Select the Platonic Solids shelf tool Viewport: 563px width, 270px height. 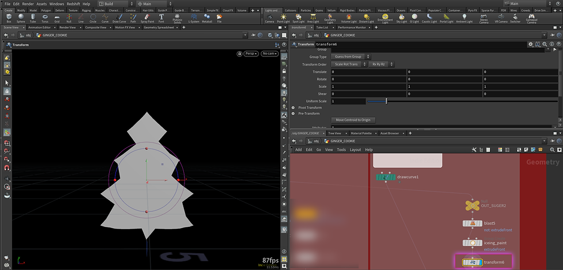coord(178,19)
